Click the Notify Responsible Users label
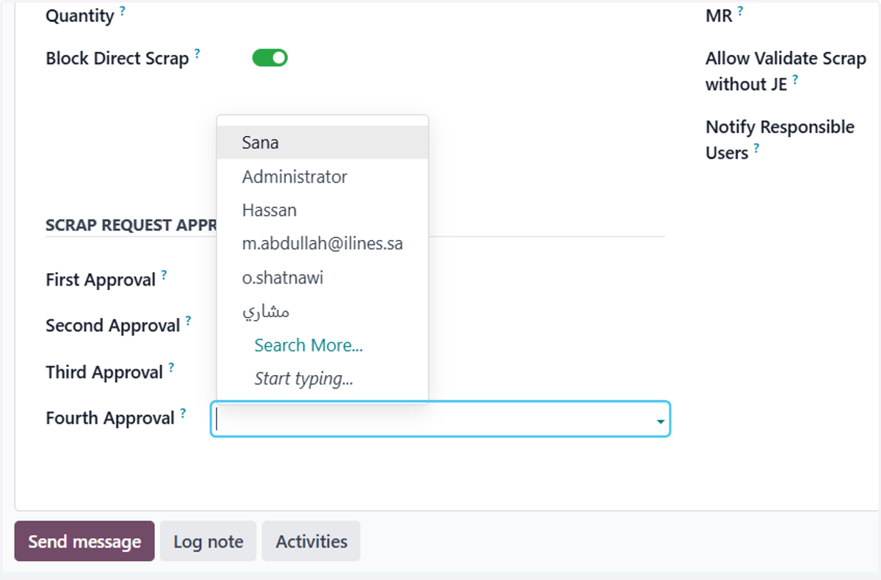Screen dimensions: 881x580 (780, 139)
